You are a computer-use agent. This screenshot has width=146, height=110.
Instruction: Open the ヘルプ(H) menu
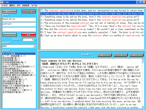[x=34, y=6]
